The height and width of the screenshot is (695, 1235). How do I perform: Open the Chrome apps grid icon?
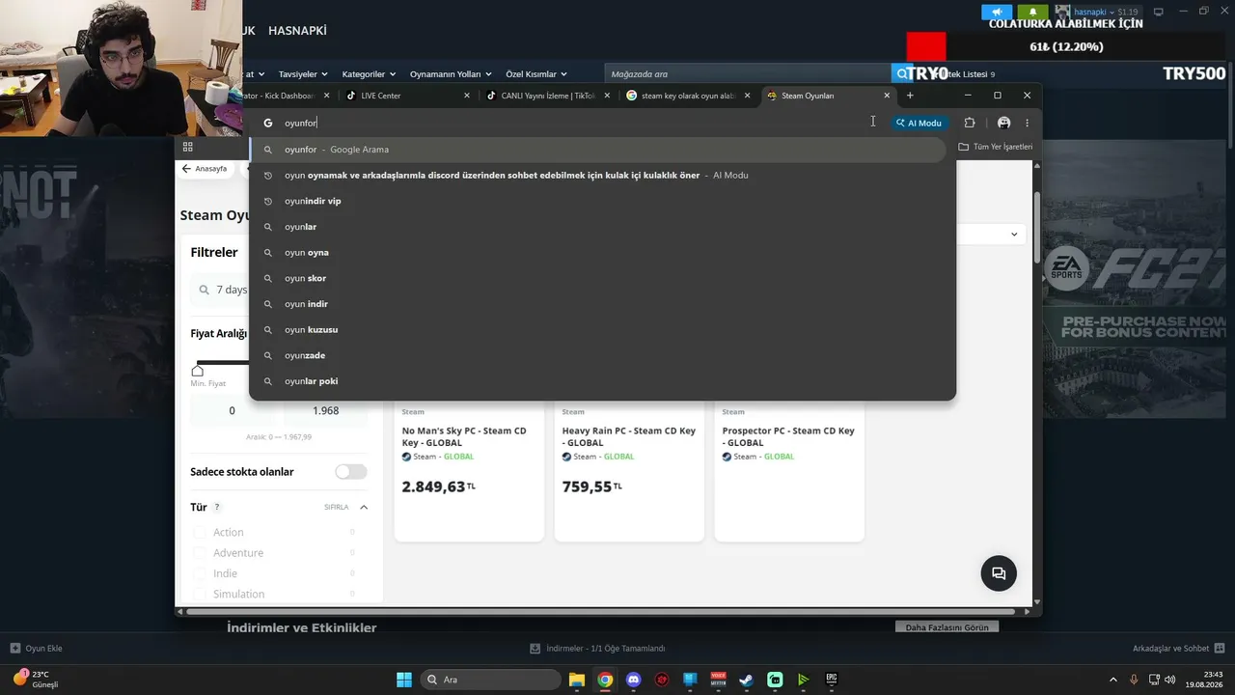pyautogui.click(x=187, y=147)
